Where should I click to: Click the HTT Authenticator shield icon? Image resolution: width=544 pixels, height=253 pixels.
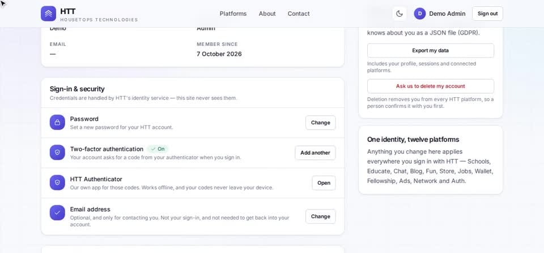click(x=57, y=182)
